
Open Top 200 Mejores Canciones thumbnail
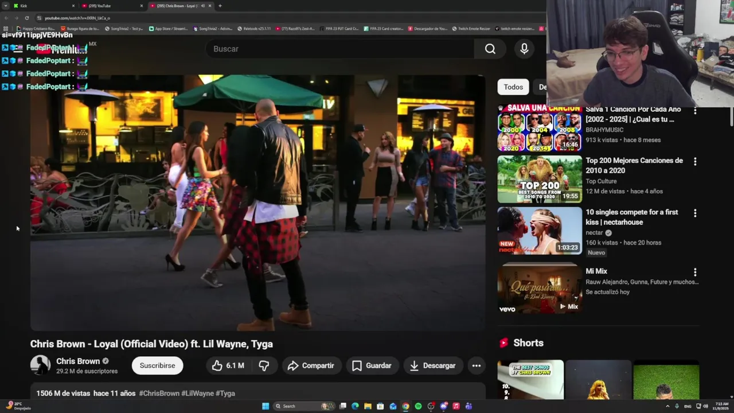(540, 180)
